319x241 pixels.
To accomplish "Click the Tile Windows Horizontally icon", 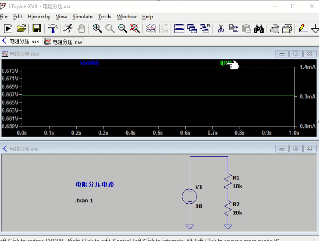I will pos(179,28).
